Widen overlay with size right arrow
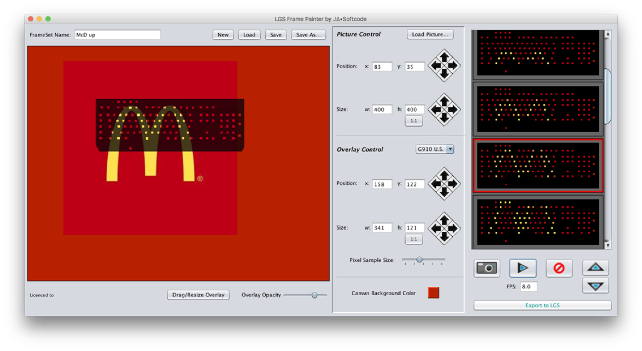Screen dimensions: 642x351 point(453,229)
